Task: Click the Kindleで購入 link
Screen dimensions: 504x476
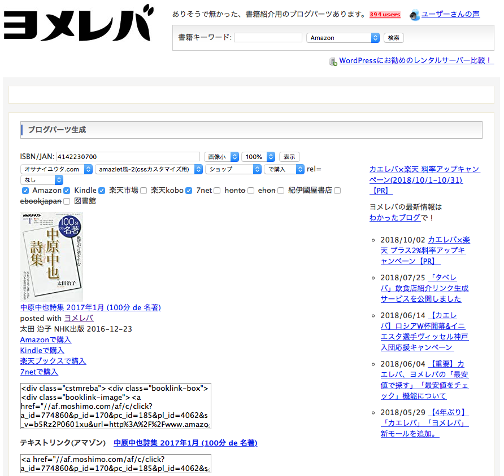Action: coord(42,351)
